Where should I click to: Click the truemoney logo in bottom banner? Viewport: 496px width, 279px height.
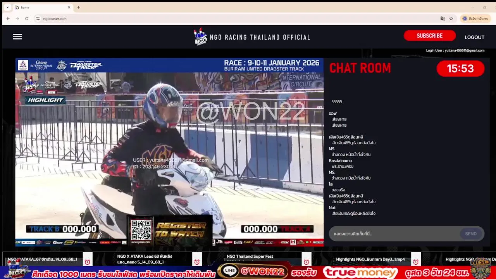[x=360, y=272]
